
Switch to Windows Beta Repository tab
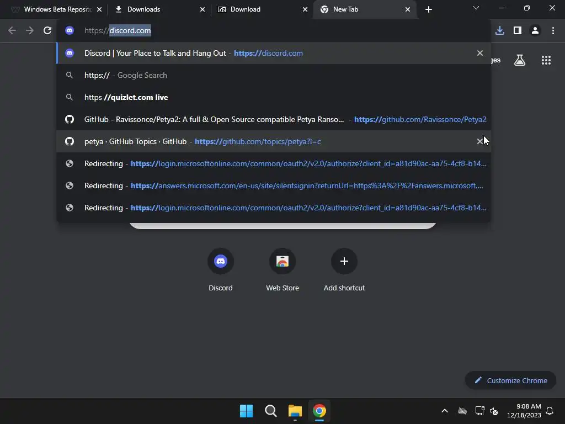pyautogui.click(x=57, y=9)
